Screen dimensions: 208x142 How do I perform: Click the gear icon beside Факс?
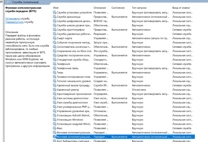click(54, 128)
